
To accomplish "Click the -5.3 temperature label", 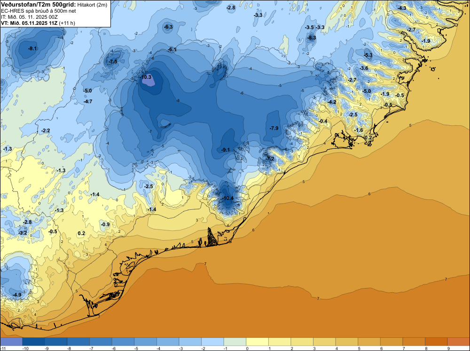I will [x=368, y=55].
